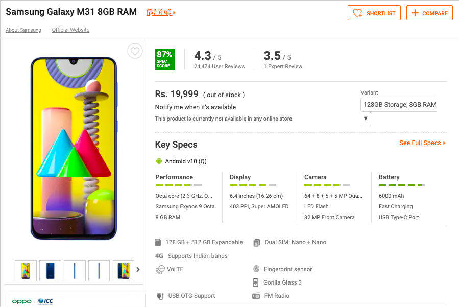The height and width of the screenshot is (307, 459).
Task: Click the 128 GB storage icon
Action: [x=159, y=242]
